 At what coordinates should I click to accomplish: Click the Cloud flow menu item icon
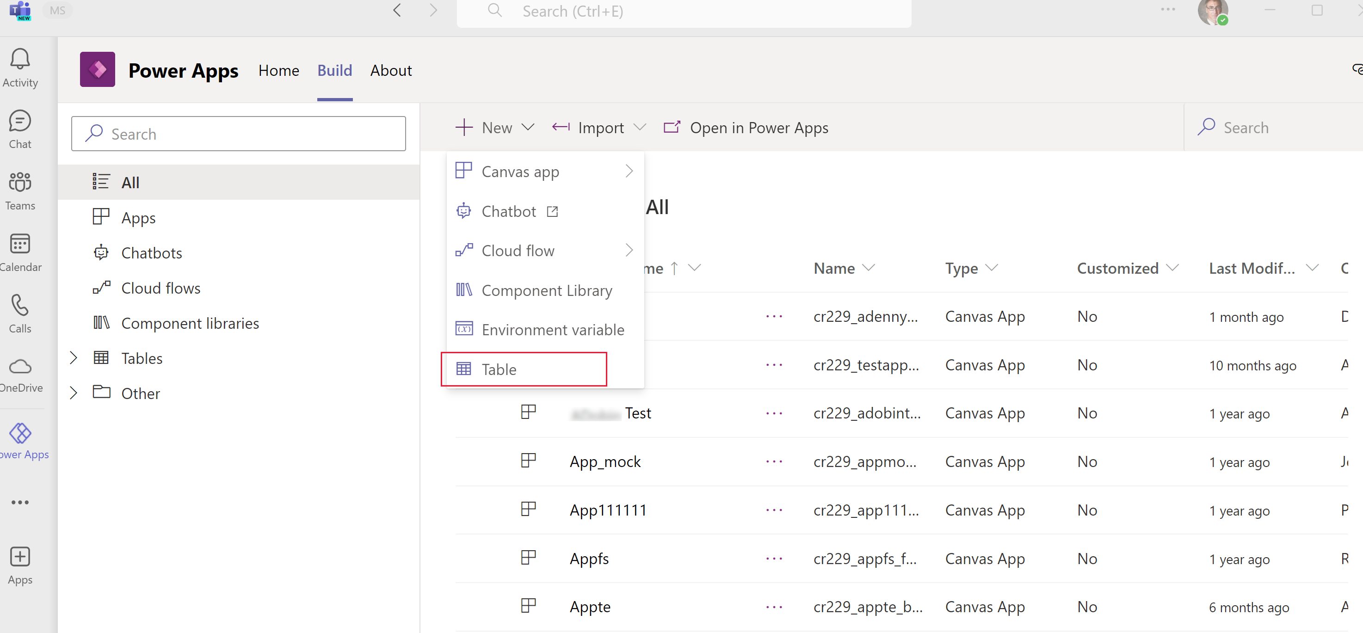coord(464,251)
